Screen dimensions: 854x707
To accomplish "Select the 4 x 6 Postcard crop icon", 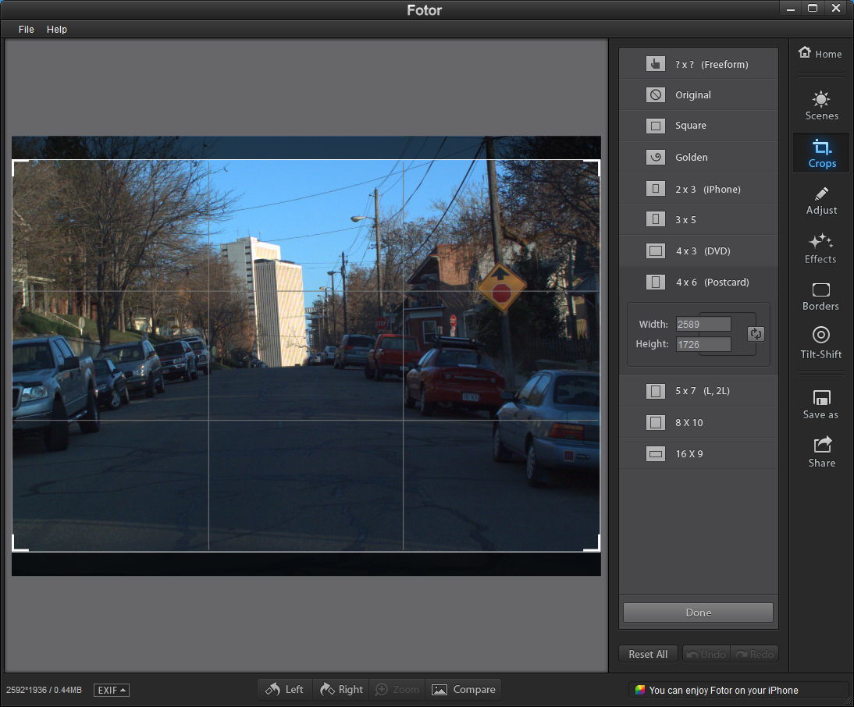I will (x=656, y=282).
